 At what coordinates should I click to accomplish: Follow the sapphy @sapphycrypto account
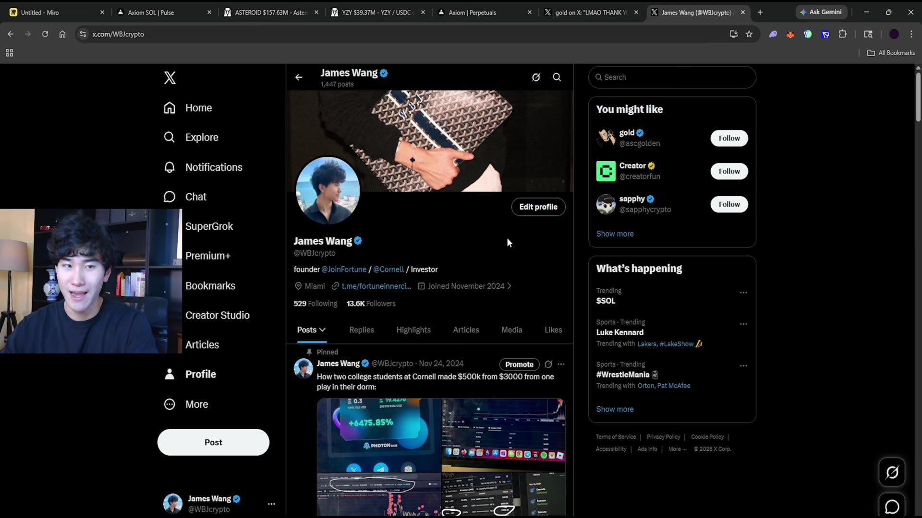click(x=729, y=204)
